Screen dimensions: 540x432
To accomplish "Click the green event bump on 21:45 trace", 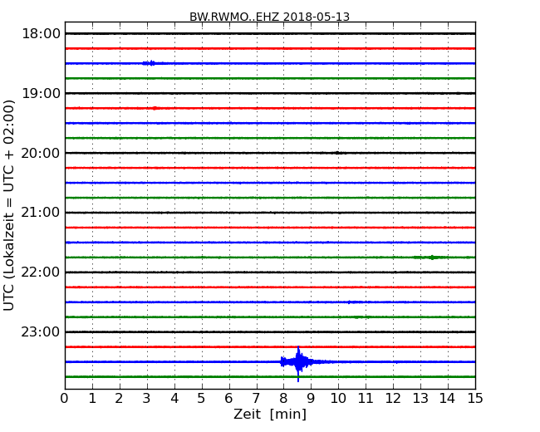I will tap(432, 258).
